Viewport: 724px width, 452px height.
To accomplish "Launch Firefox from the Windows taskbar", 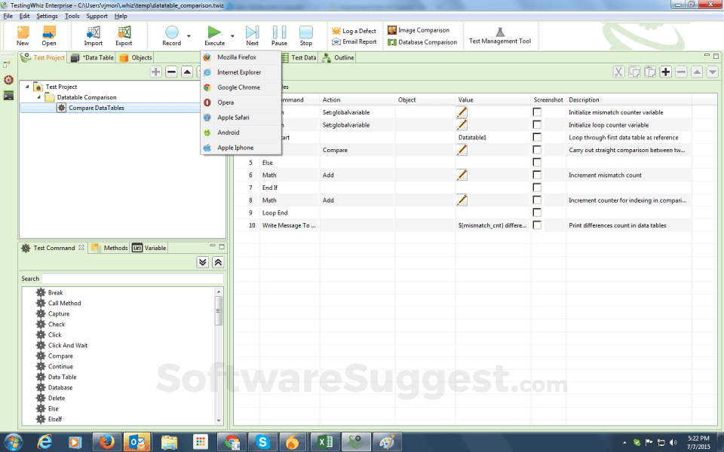I will (x=106, y=441).
